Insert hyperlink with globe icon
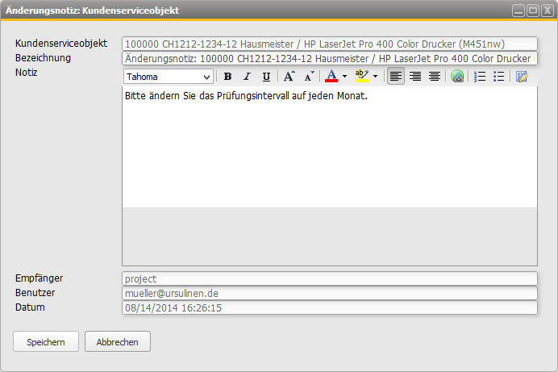This screenshot has width=558, height=372. (457, 76)
